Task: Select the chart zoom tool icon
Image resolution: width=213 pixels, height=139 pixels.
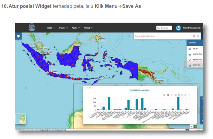Action: click(168, 95)
